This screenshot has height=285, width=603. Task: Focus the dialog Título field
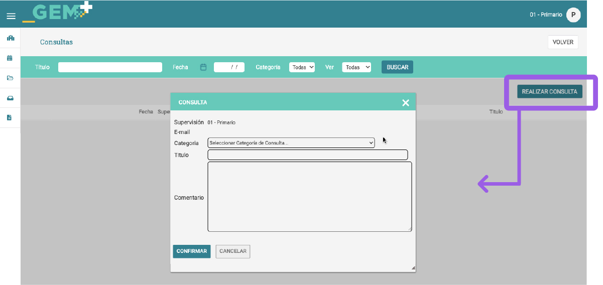coord(308,155)
